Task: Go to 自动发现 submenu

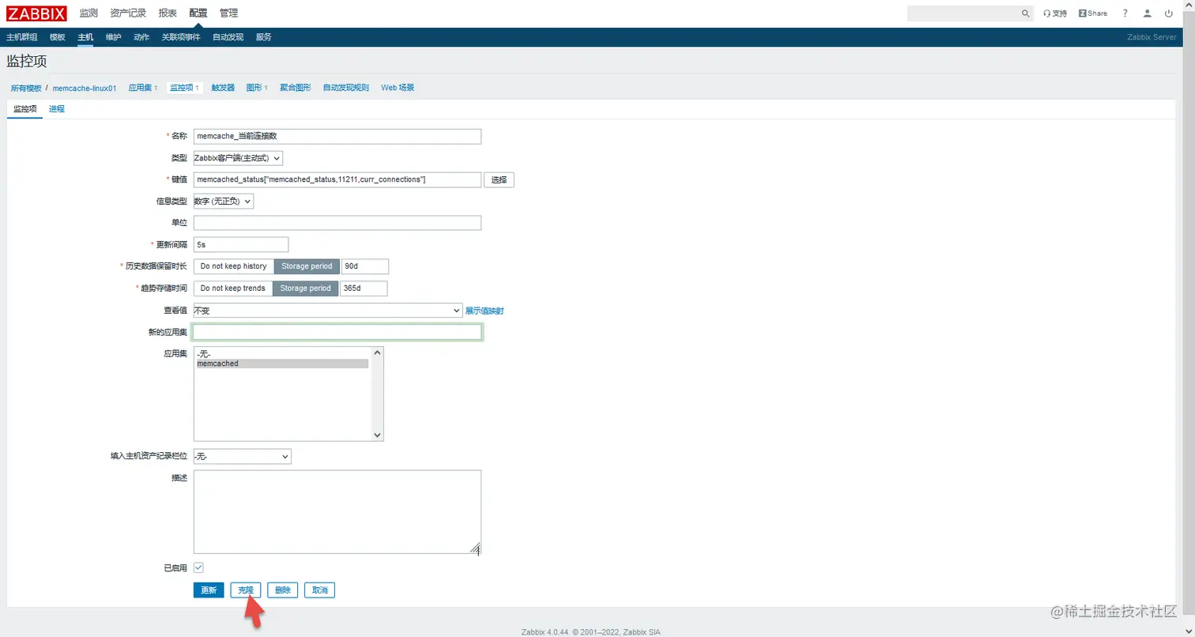Action: (228, 37)
